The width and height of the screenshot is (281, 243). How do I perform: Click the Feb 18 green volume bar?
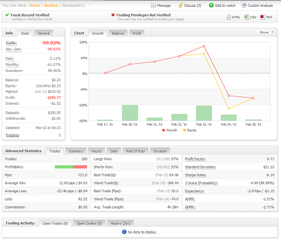coord(130,113)
